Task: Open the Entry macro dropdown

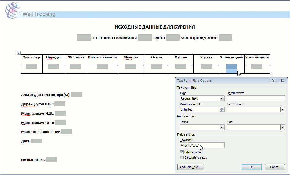Action: click(x=222, y=127)
